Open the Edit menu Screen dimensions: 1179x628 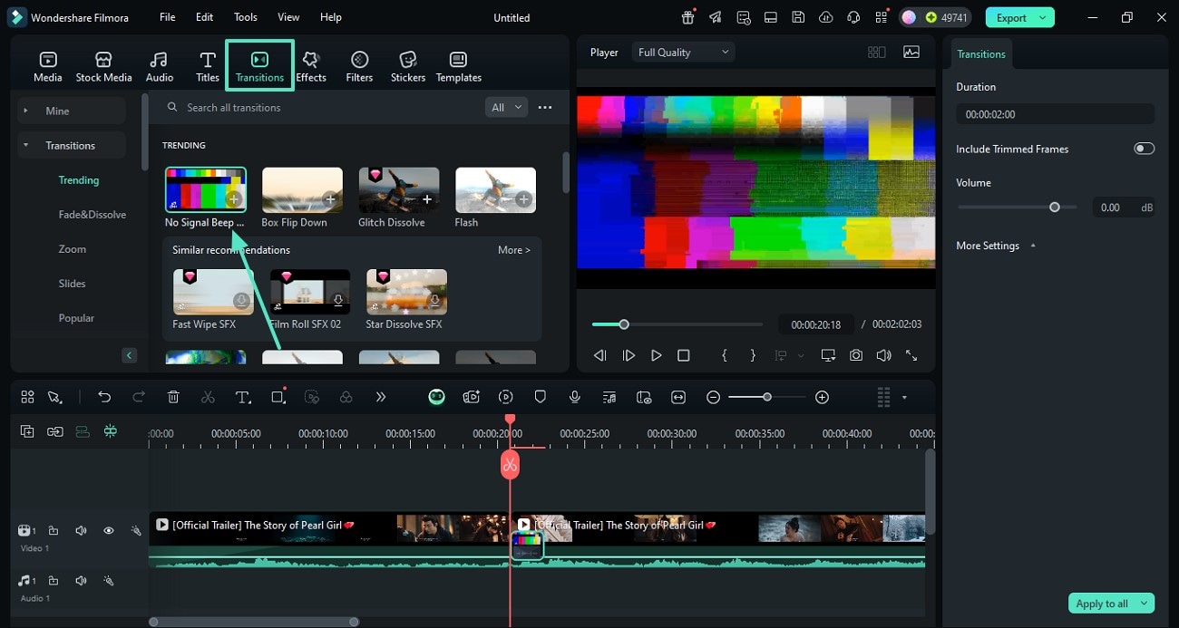(205, 17)
